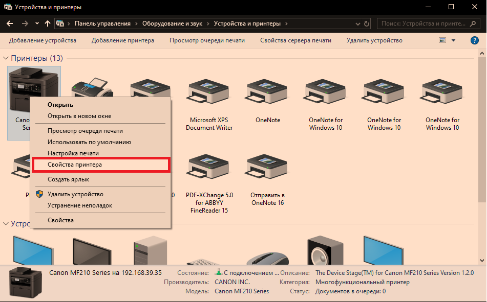This screenshot has width=487, height=302.
Task: Choose Свойства принтера in context menu
Action: pos(101,165)
